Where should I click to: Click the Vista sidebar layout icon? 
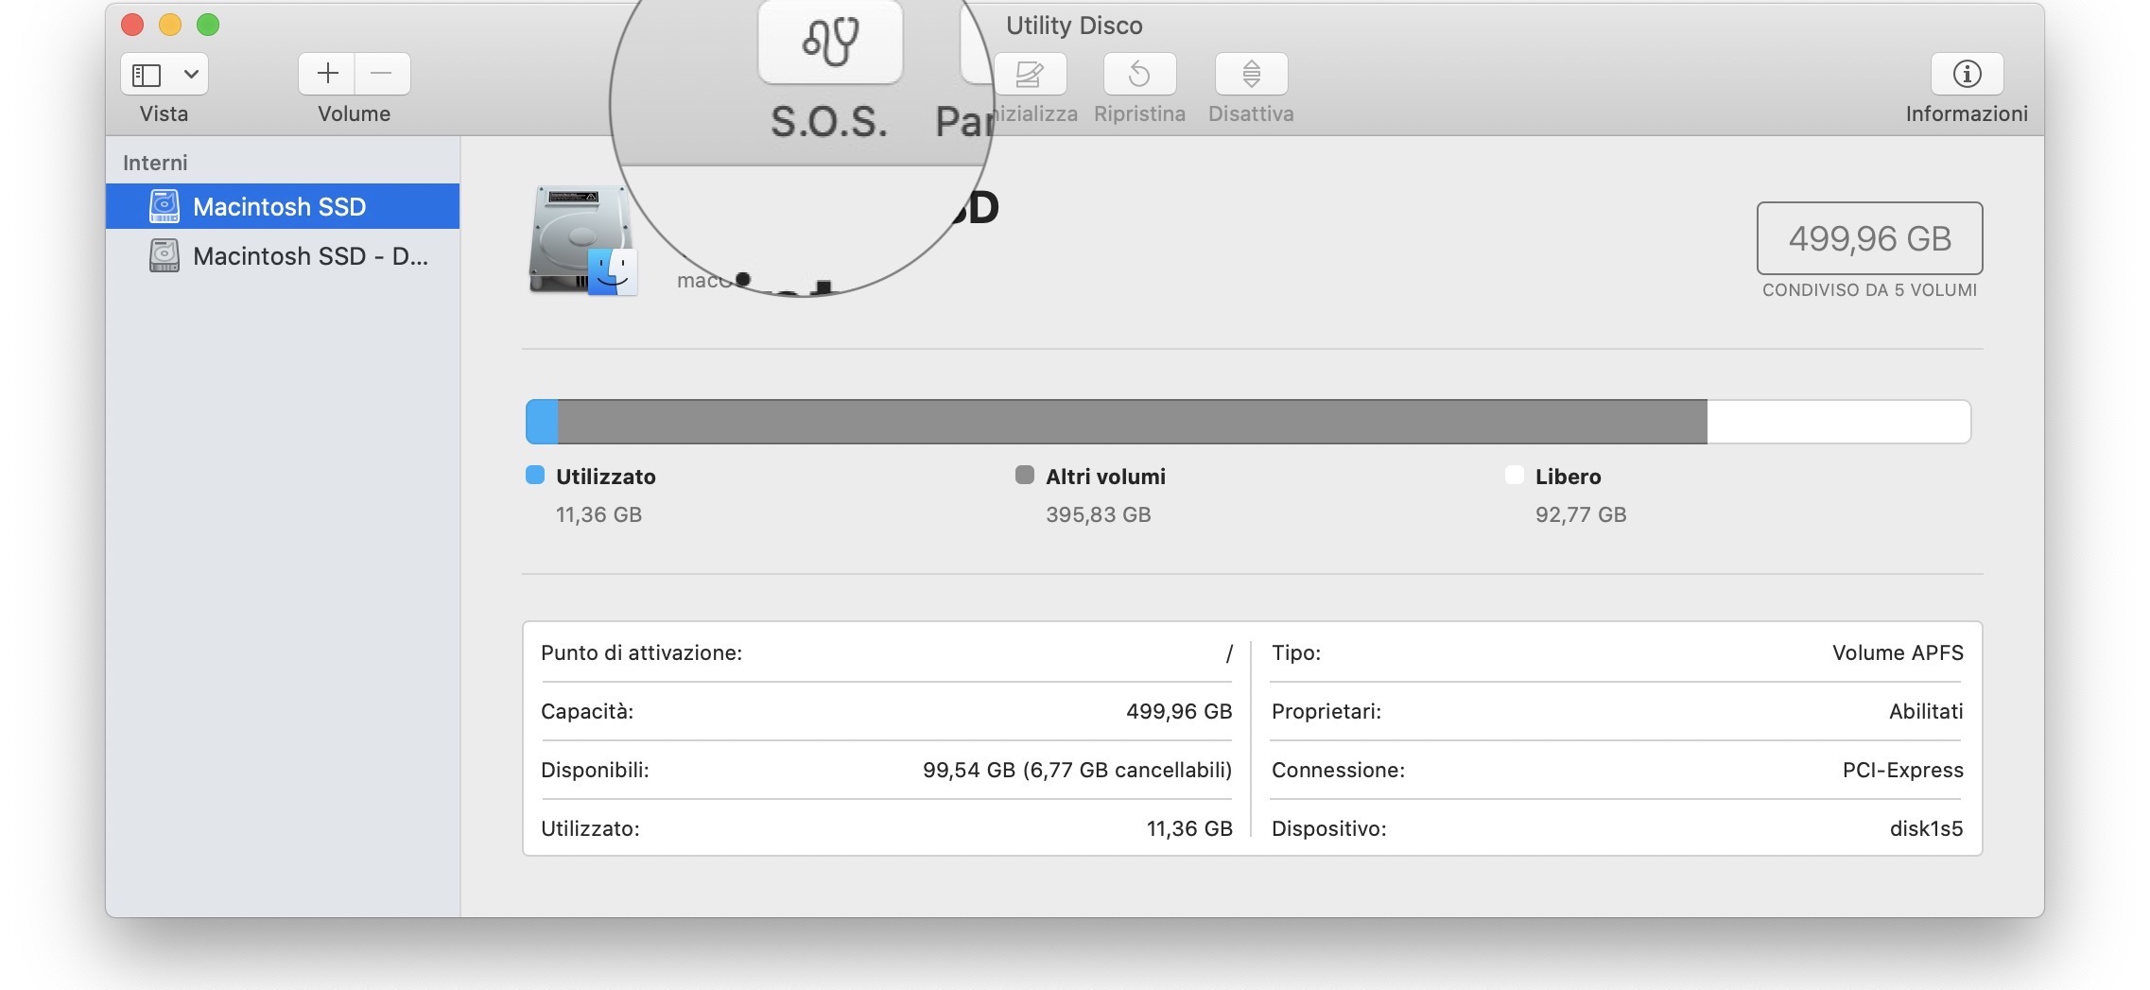click(147, 74)
